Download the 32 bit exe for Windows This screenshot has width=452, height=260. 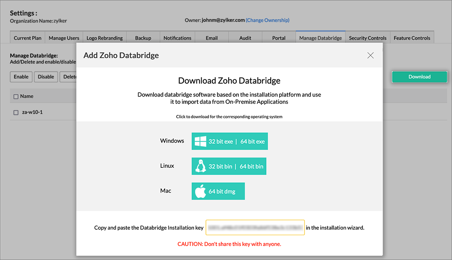click(220, 141)
